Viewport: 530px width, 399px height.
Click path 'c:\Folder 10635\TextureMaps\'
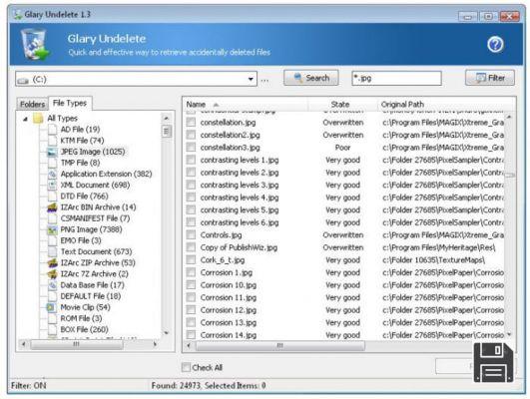[433, 260]
